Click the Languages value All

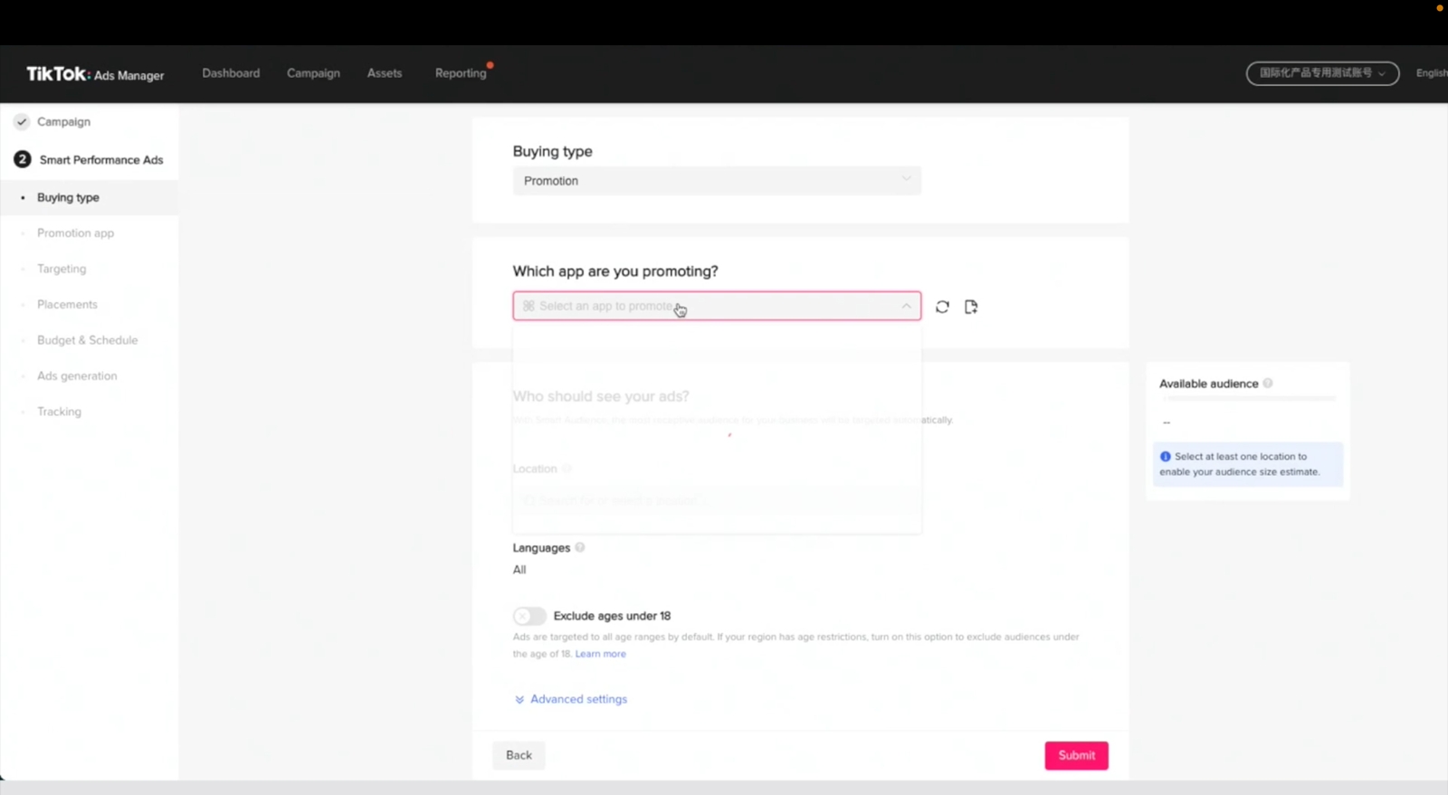coord(519,570)
